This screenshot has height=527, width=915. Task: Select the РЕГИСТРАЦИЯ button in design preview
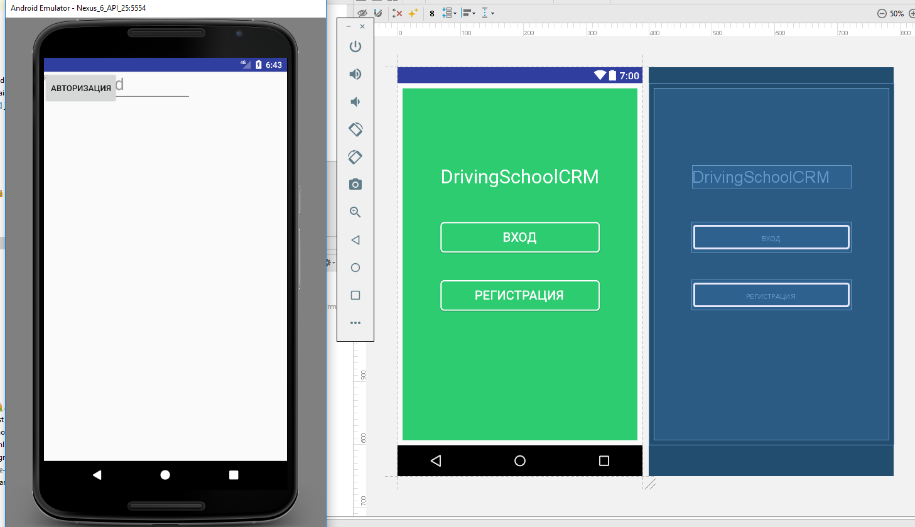[x=520, y=295]
